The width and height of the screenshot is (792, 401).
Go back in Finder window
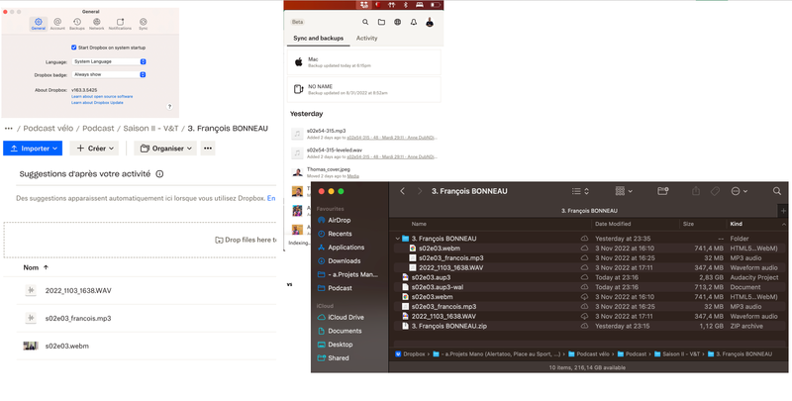coord(403,191)
